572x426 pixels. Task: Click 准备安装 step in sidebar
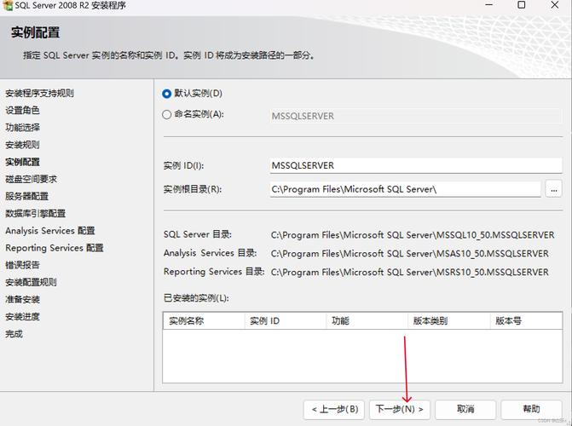coord(22,299)
